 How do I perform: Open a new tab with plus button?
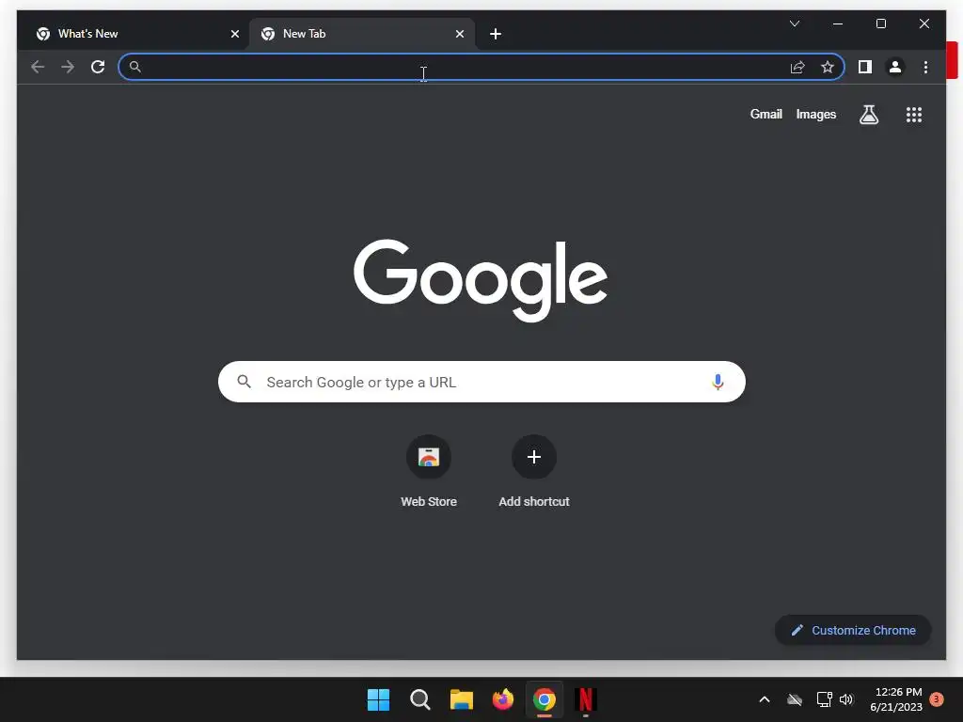[496, 34]
